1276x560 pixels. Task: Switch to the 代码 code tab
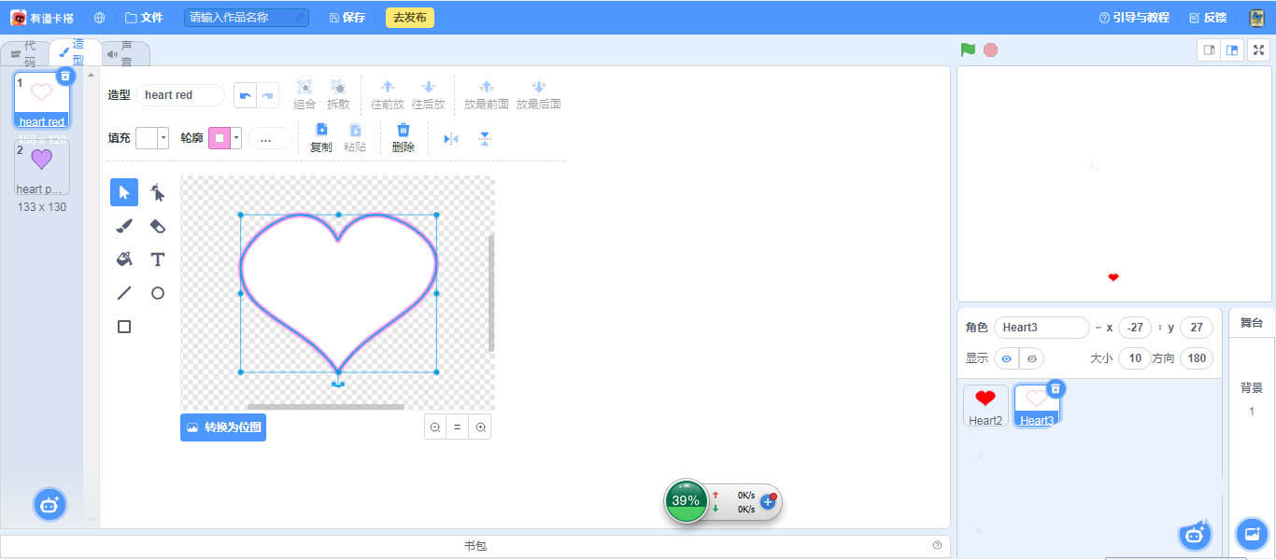[25, 53]
